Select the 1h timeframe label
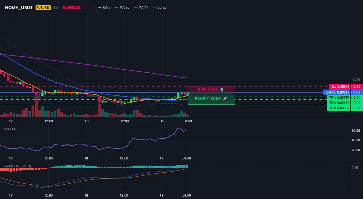Image resolution: width=363 pixels, height=199 pixels. [x=56, y=7]
